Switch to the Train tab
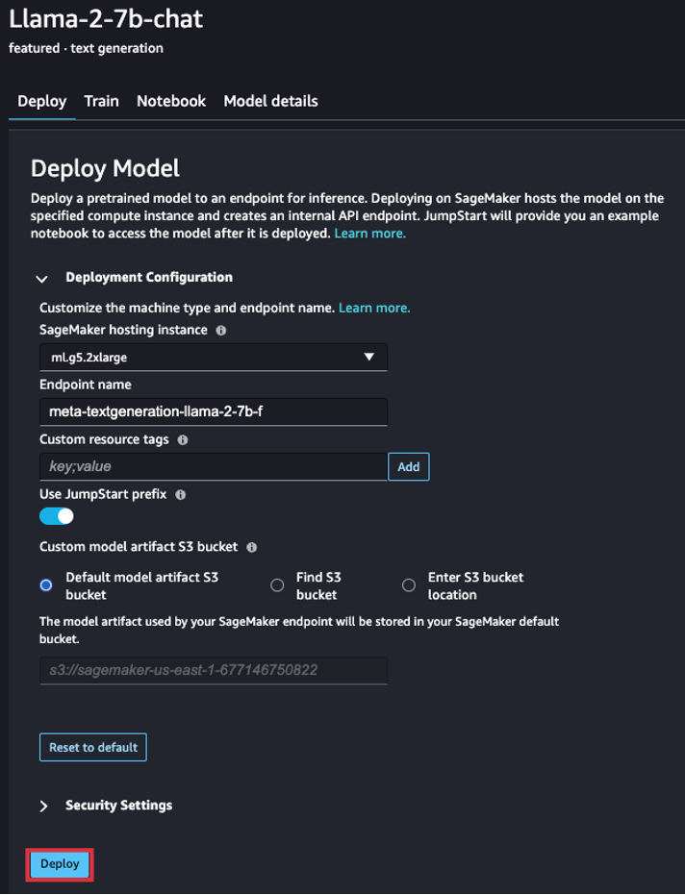 [x=102, y=101]
